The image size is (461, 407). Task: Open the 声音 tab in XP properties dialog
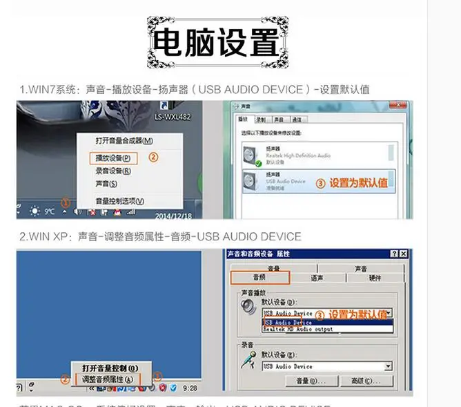pyautogui.click(x=361, y=268)
